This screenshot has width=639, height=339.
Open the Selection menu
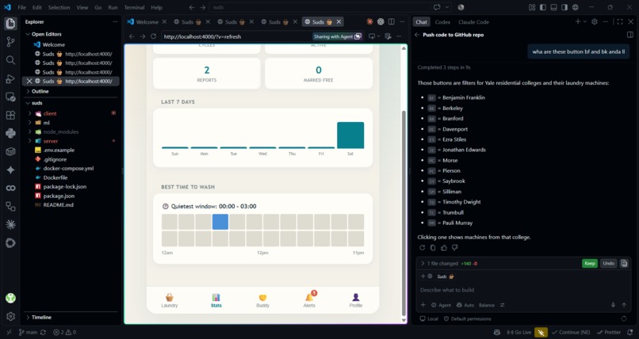tap(59, 7)
